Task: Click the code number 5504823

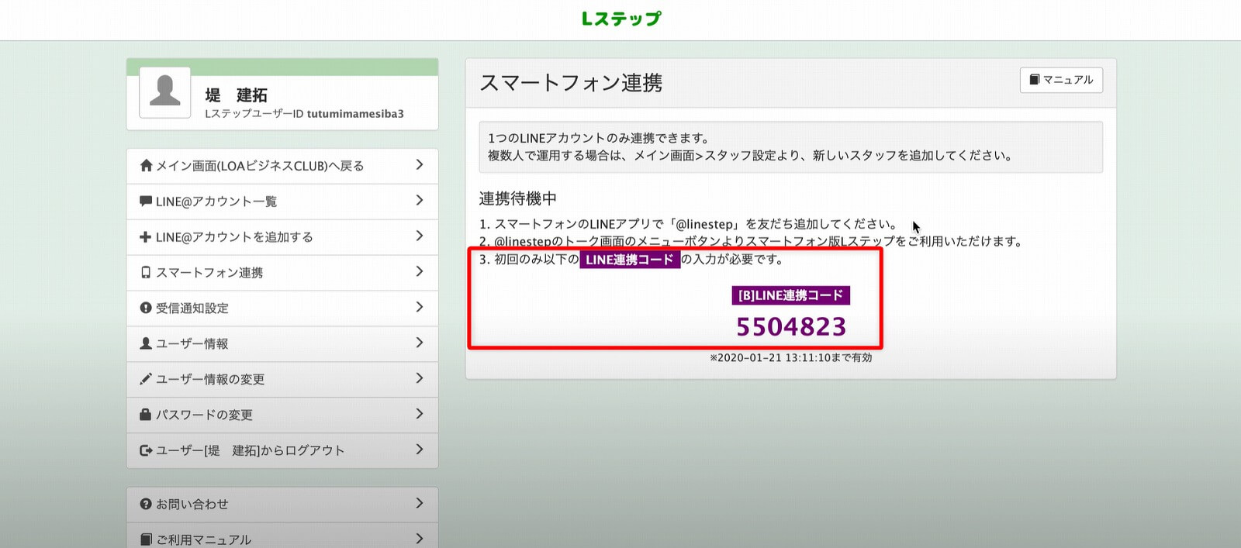Action: coord(791,326)
